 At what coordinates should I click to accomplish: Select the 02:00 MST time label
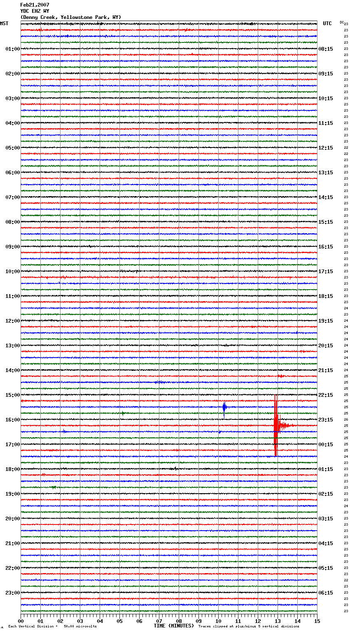tap(12, 74)
